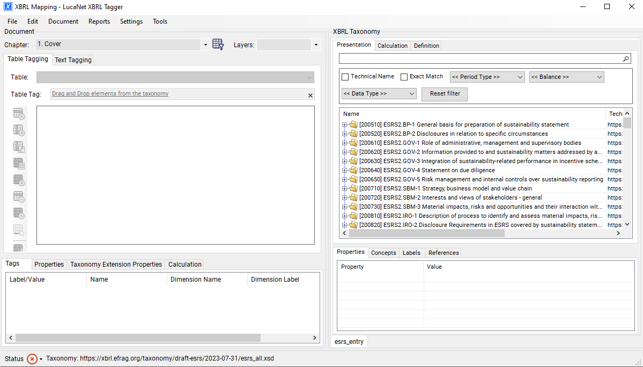Click the Drag and Drop elements link
The width and height of the screenshot is (643, 367).
(110, 93)
